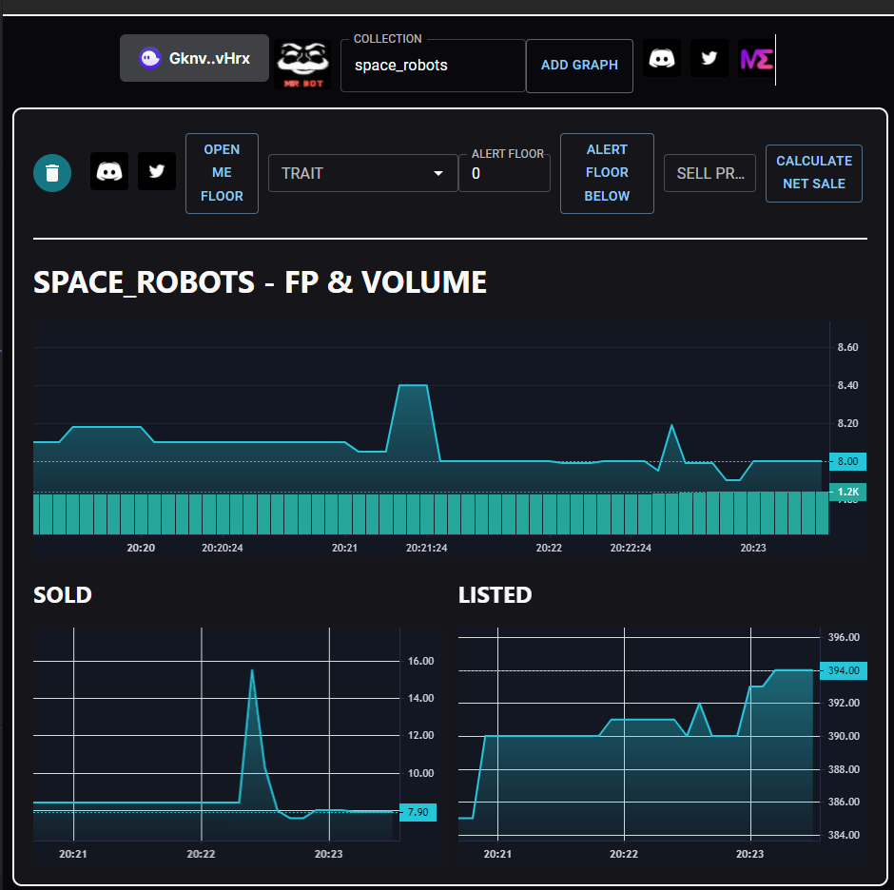894x890 pixels.
Task: Click the ALERT FLOOR BELOW button
Action: tap(607, 173)
